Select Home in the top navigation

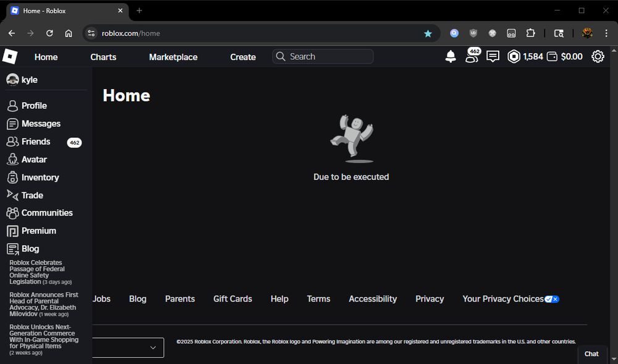click(x=46, y=57)
